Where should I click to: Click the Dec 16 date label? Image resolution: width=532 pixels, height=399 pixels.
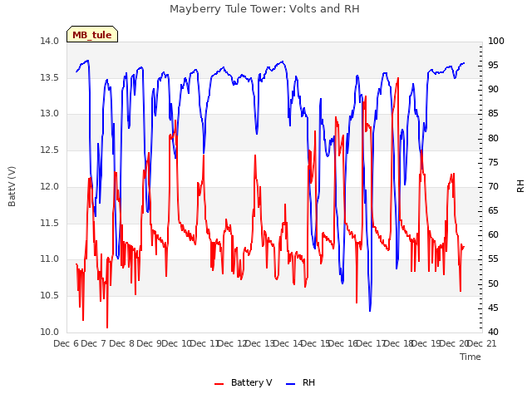tap(343, 343)
